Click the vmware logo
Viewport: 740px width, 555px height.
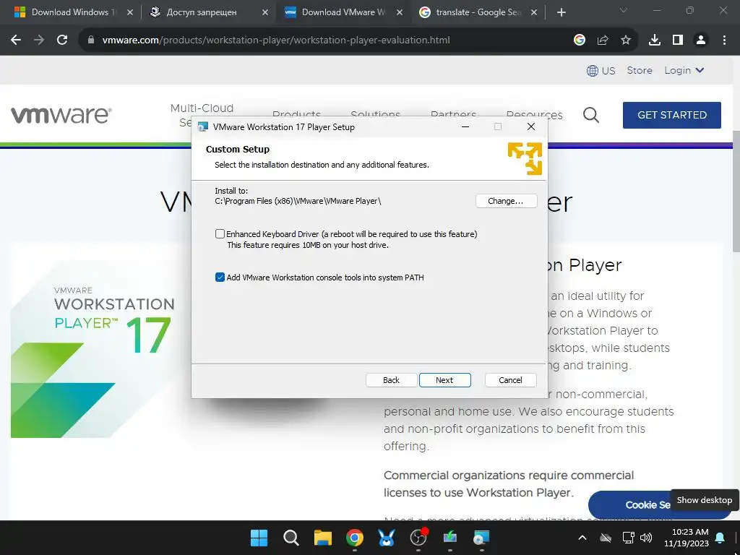point(61,115)
